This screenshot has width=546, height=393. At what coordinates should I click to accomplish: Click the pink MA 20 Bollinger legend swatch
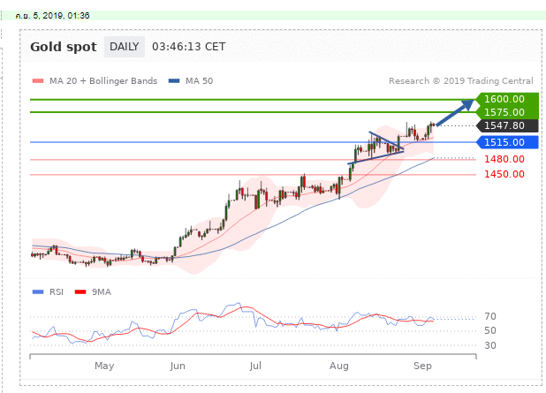coord(36,80)
